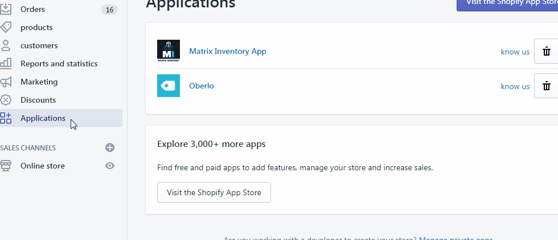
Task: Add a sales channel with plus icon
Action: [x=110, y=148]
